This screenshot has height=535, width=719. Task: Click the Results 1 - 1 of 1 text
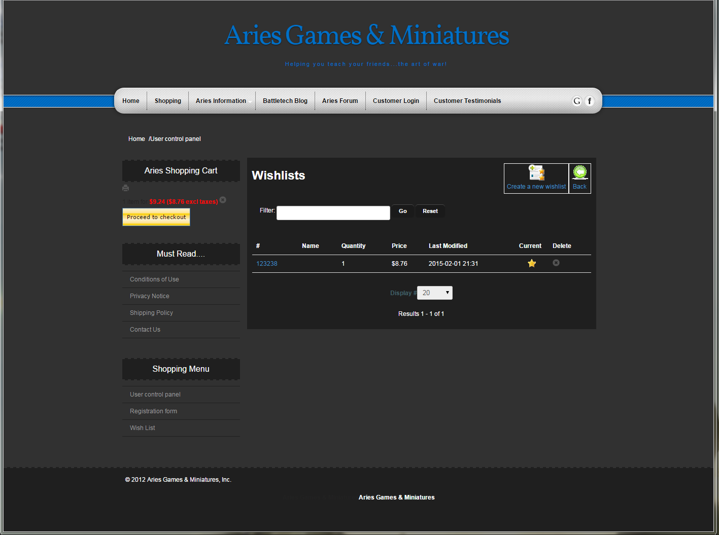(x=421, y=314)
